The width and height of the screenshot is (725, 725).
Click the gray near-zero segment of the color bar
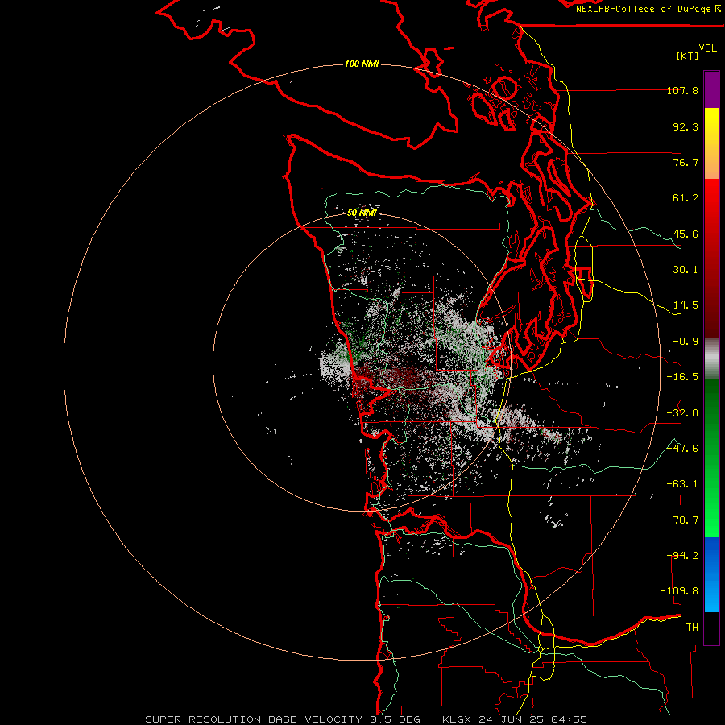(x=711, y=358)
